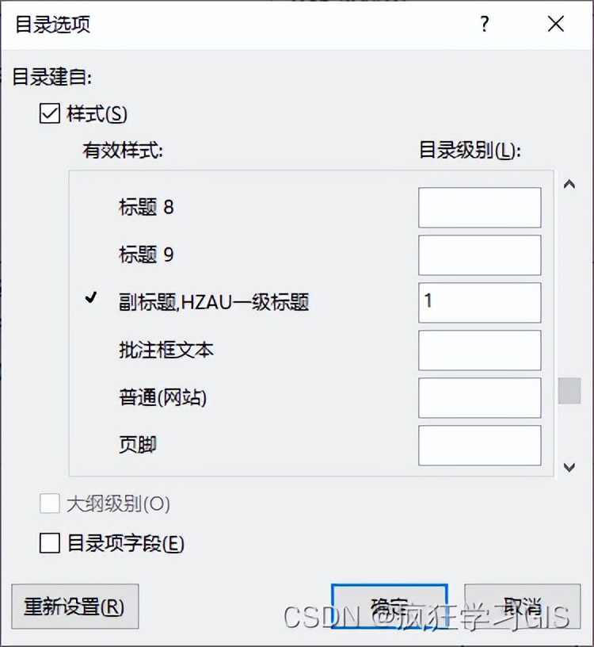Viewport: 594px width, 647px height.
Task: Click the scrollbar down arrow
Action: (x=569, y=465)
